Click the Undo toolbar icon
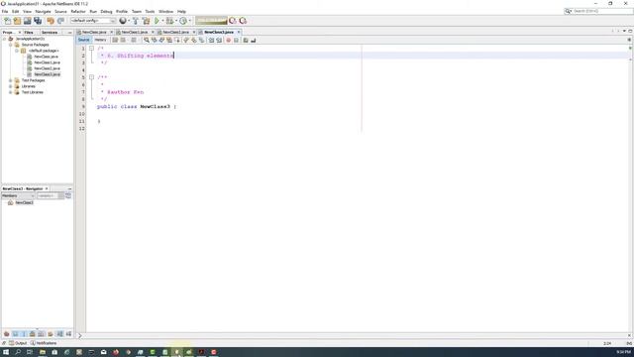The height and width of the screenshot is (357, 634). click(x=51, y=21)
